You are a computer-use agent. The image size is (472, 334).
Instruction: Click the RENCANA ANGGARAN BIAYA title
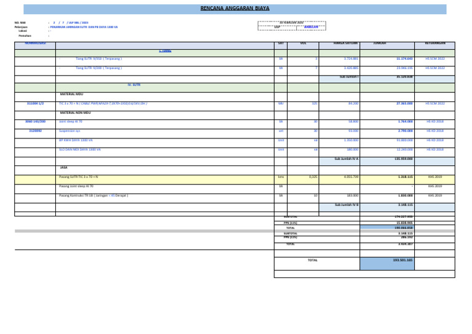pyautogui.click(x=235, y=9)
